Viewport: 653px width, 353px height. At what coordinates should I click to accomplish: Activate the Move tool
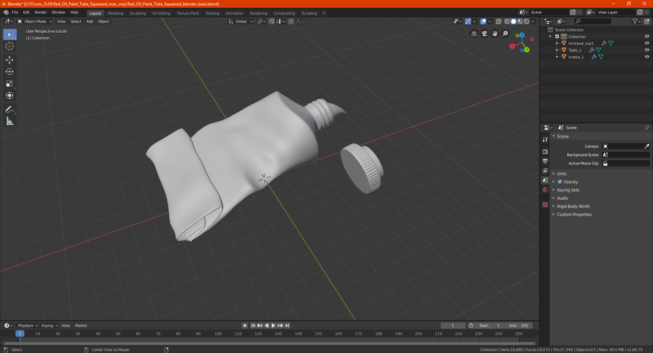click(x=10, y=60)
